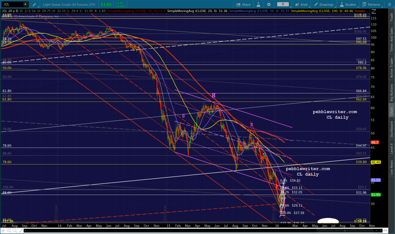This screenshot has width=395, height=234.
Task: Click the bottom-right corner resize icon
Action: [x=385, y=231]
